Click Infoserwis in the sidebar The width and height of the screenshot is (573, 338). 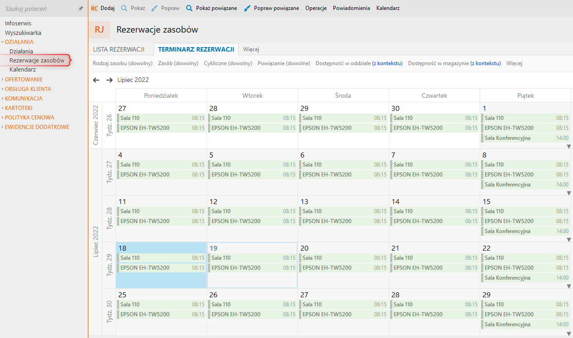(18, 23)
